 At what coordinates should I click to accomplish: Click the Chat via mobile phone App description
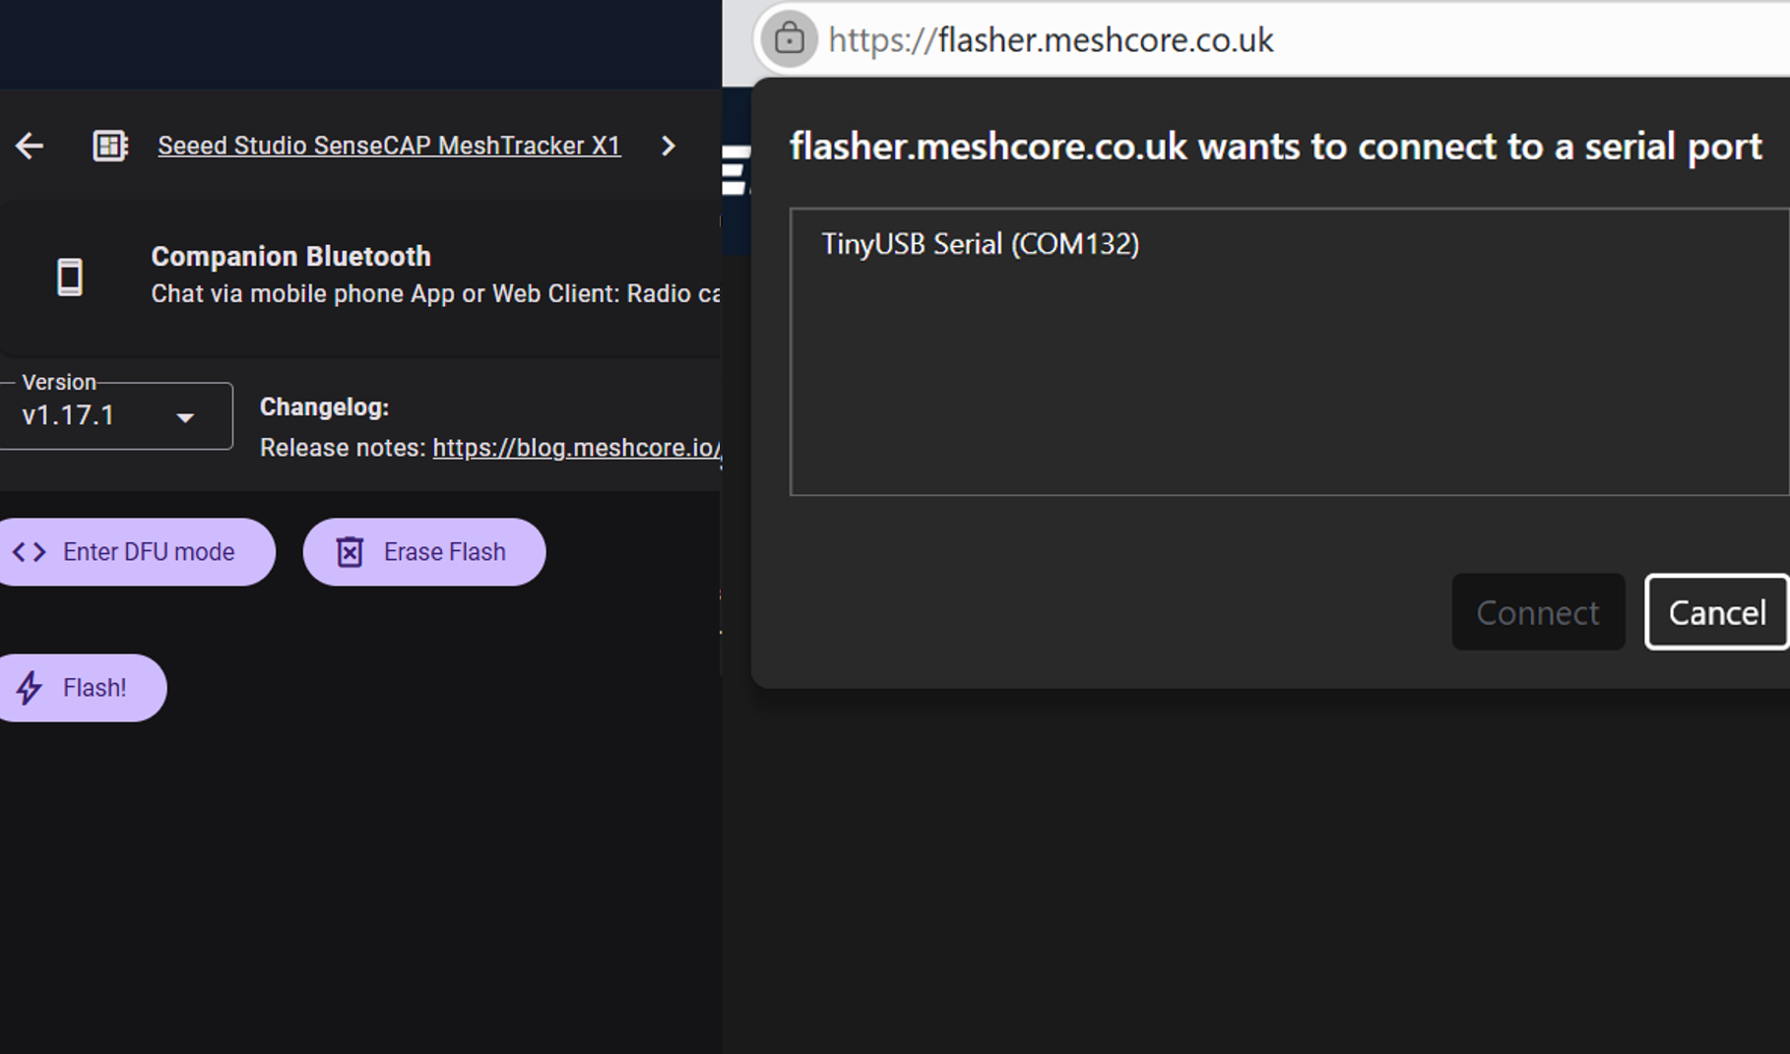tap(436, 293)
